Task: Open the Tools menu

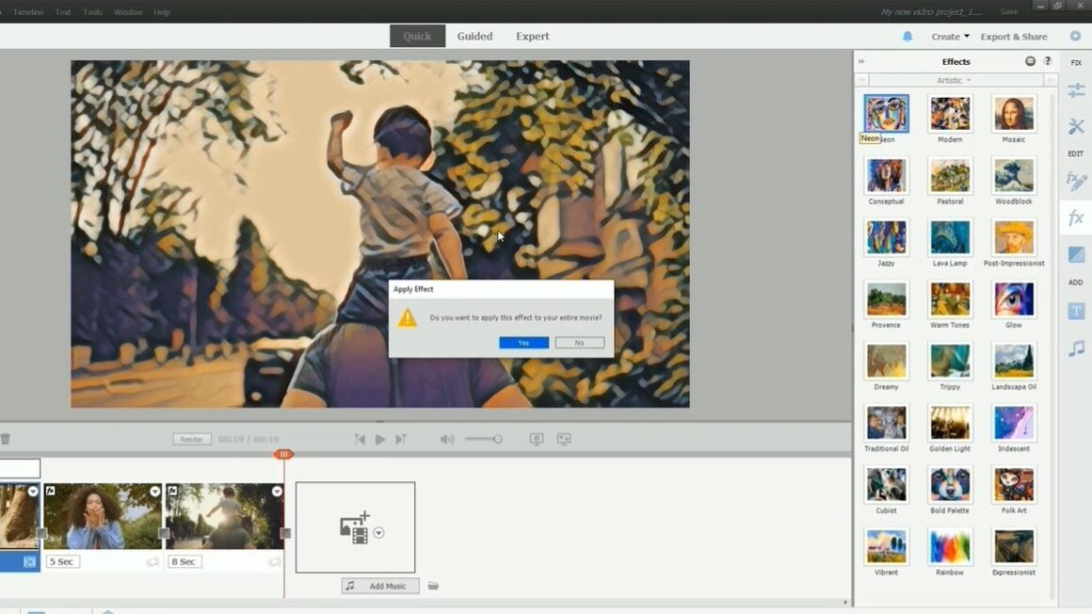Action: click(92, 12)
